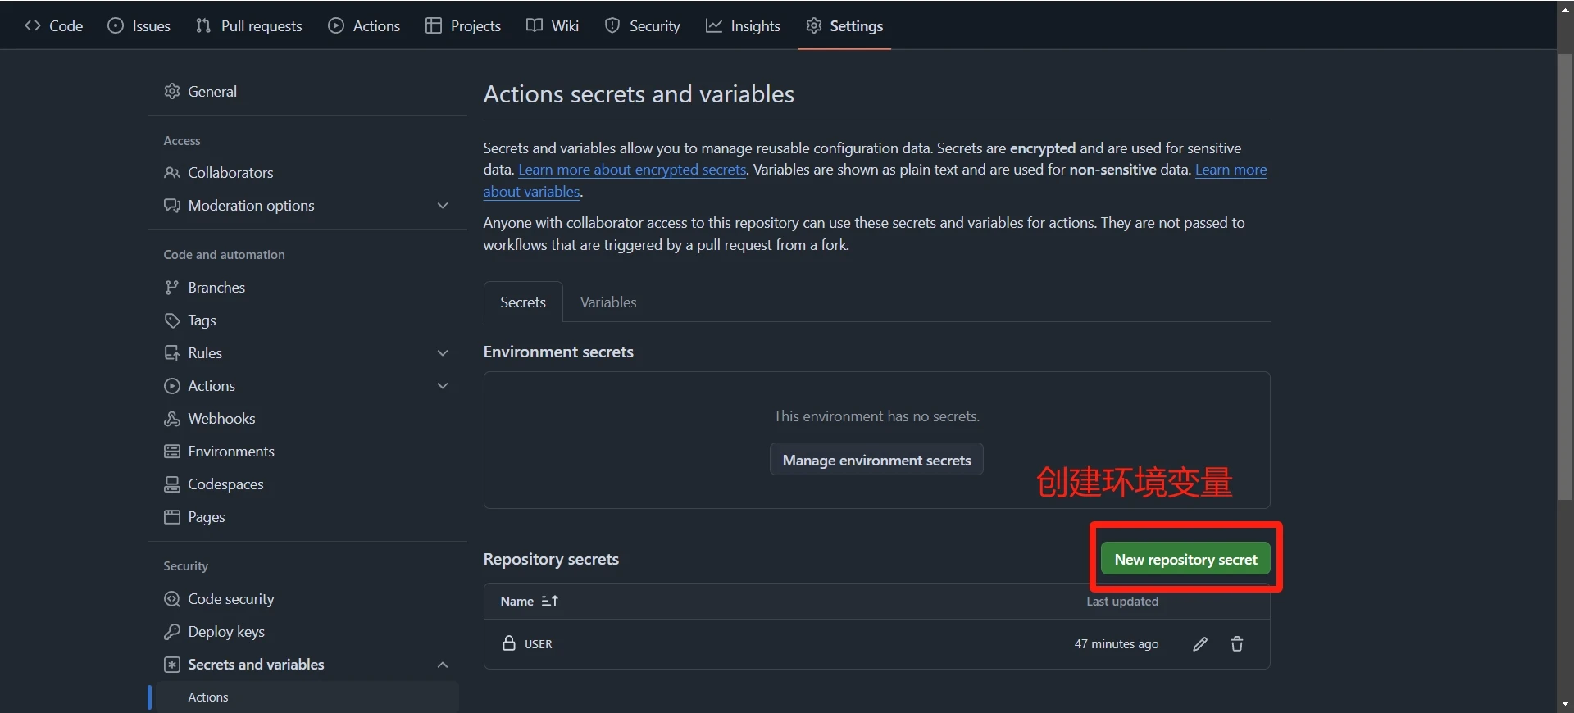This screenshot has width=1574, height=713.
Task: Click the General gear icon in sidebar
Action: [171, 91]
